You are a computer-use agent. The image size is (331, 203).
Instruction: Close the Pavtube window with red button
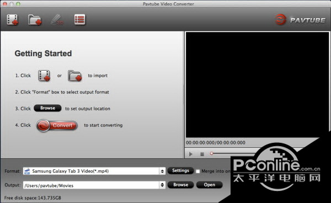(x=5, y=4)
